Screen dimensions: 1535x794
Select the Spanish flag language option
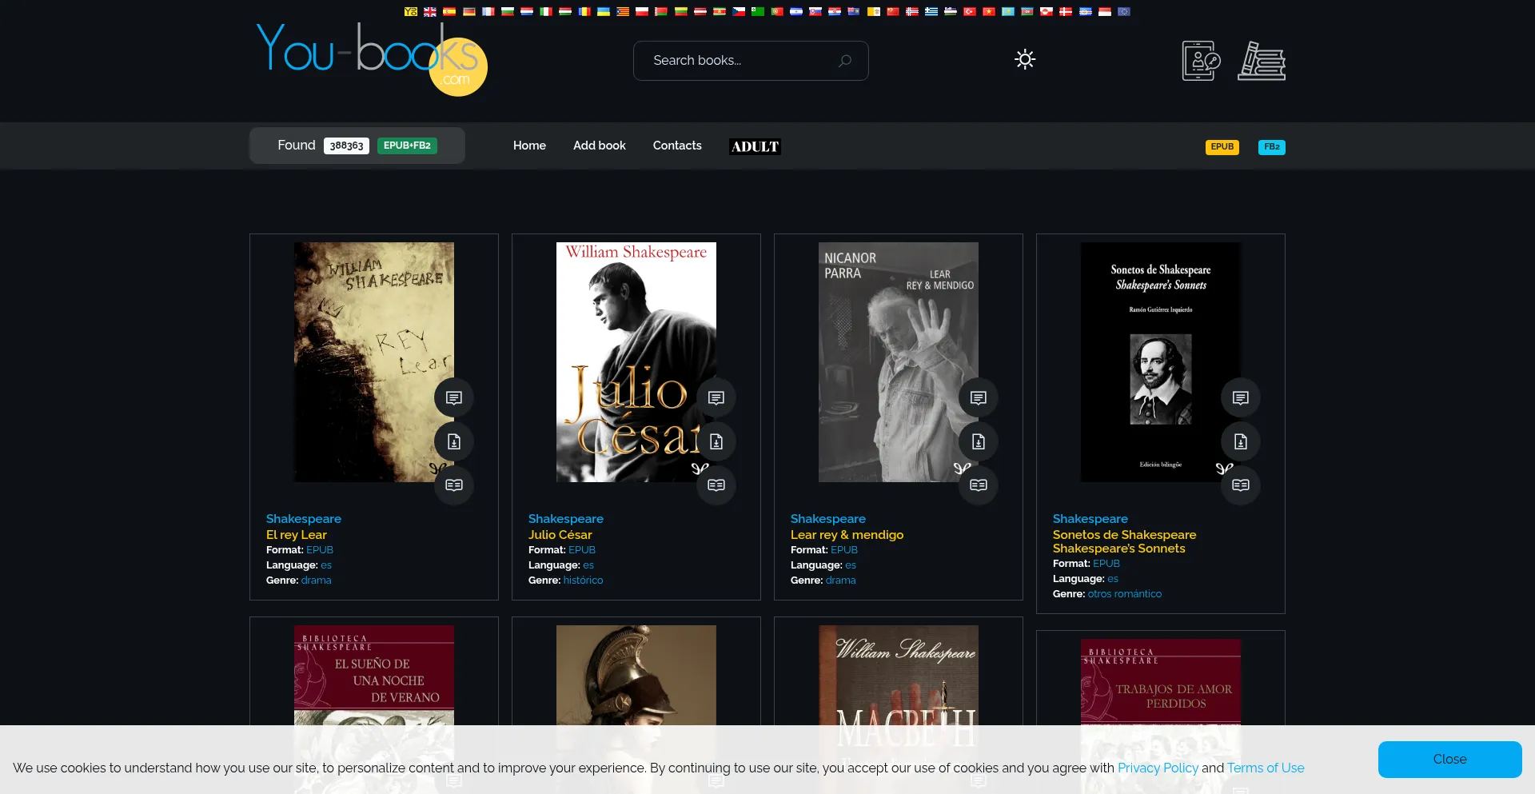click(449, 11)
